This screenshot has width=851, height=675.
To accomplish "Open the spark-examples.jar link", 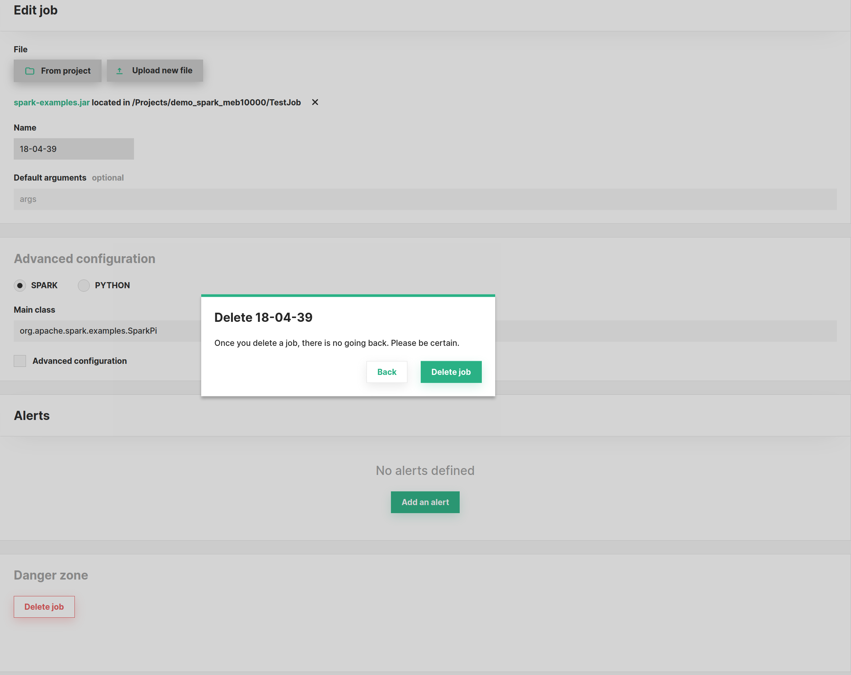I will (52, 103).
